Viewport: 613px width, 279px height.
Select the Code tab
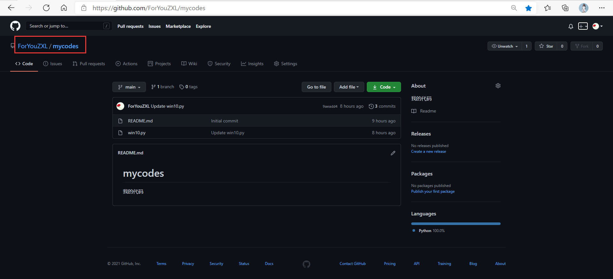(24, 64)
